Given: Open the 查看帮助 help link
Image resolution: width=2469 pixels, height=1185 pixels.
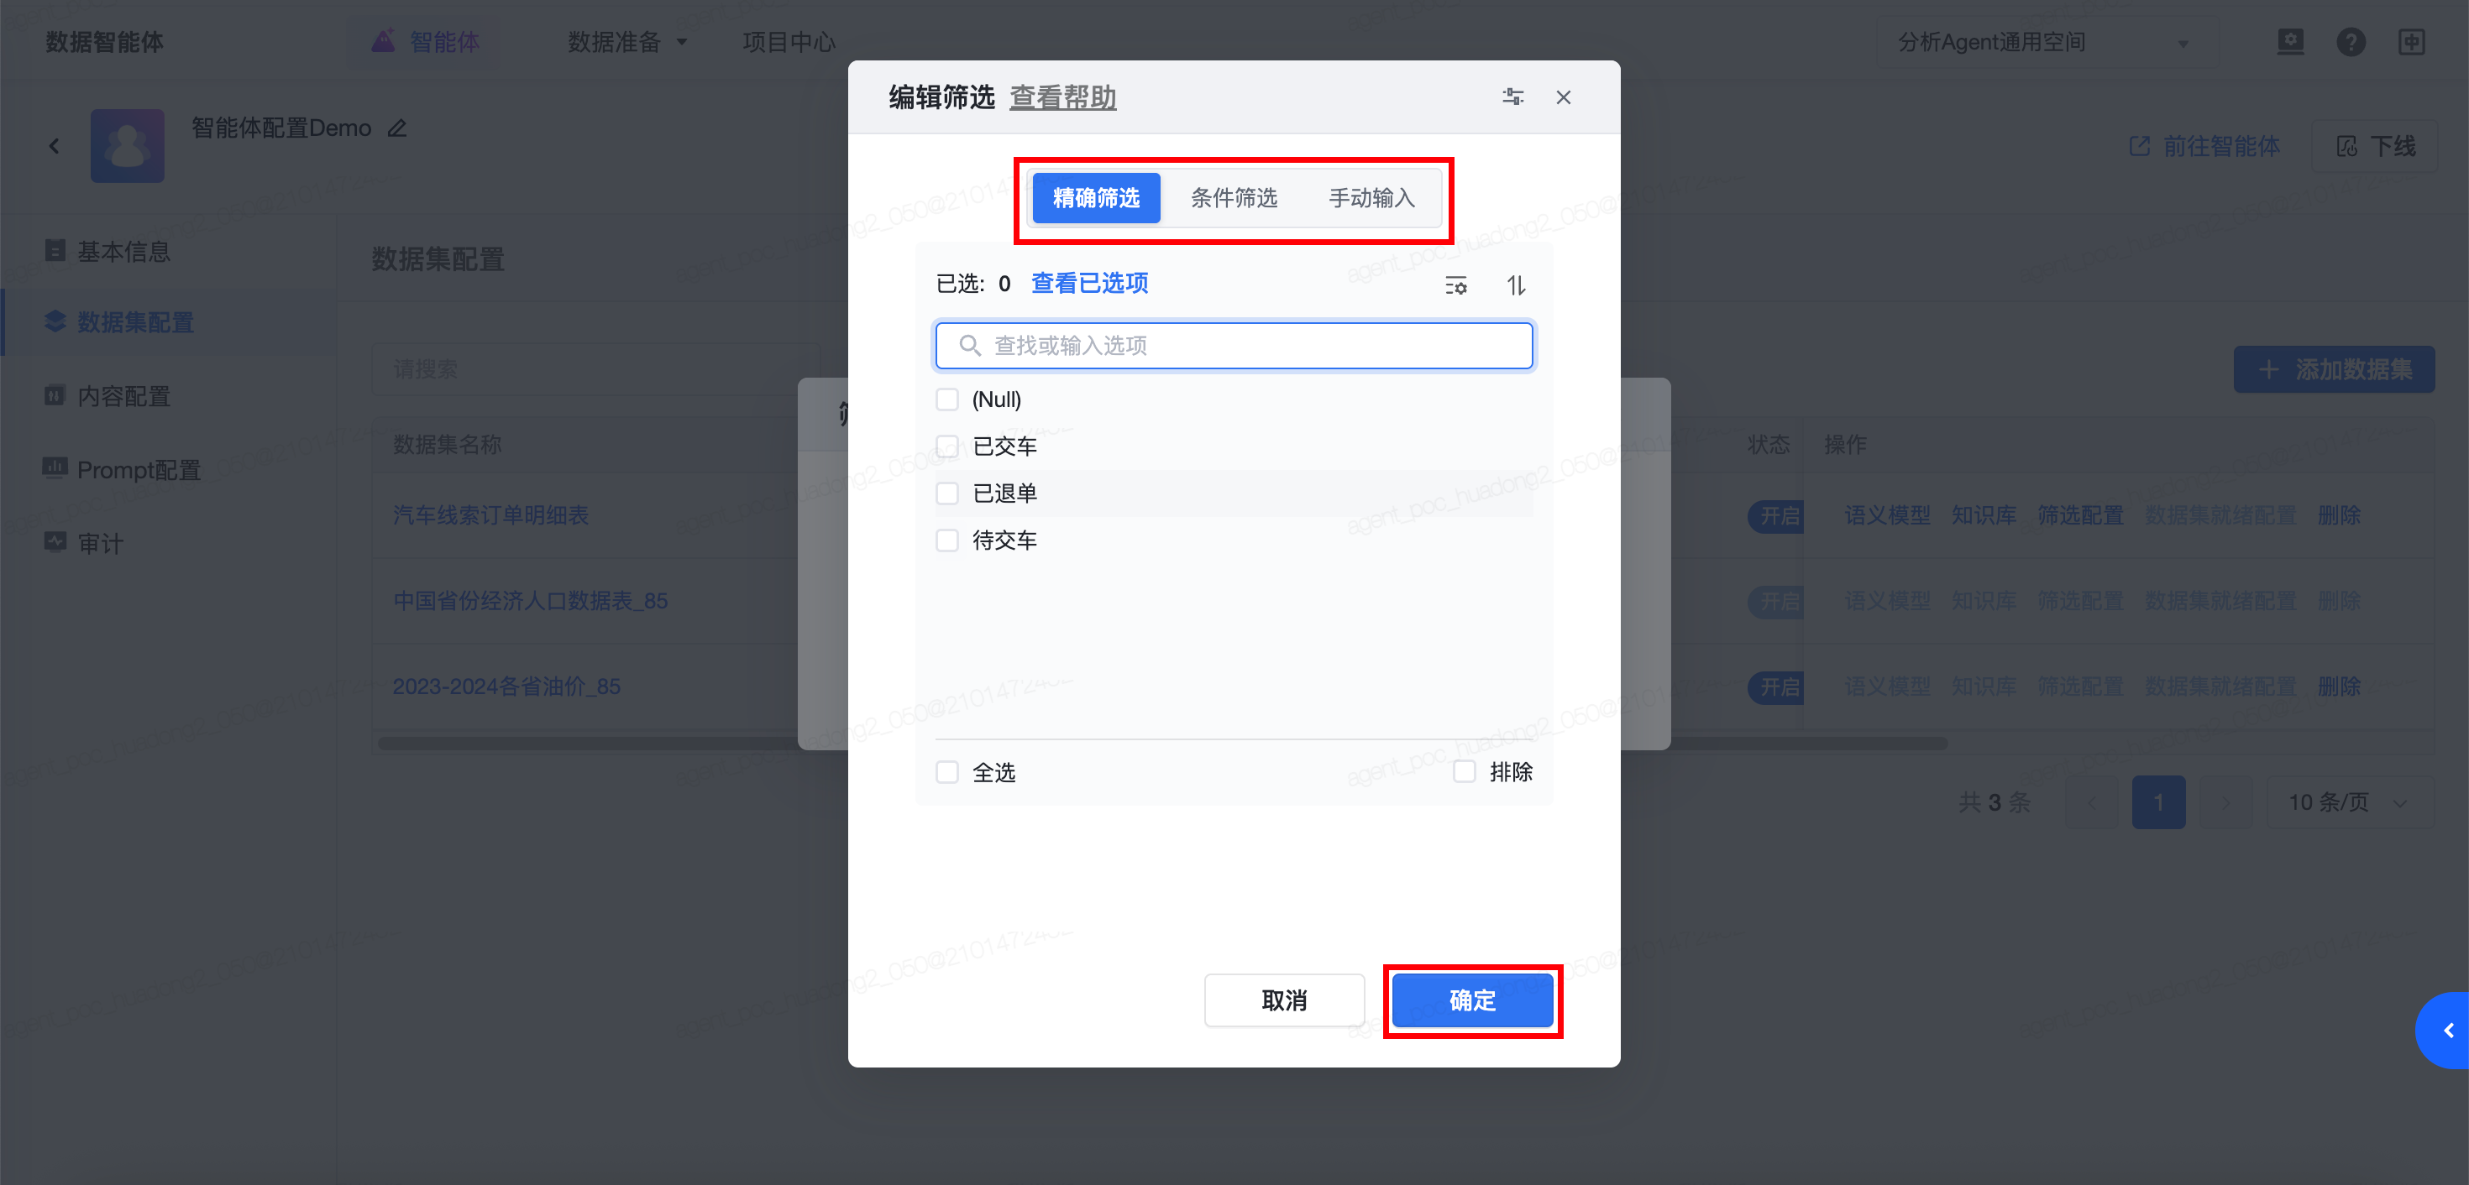Looking at the screenshot, I should point(1063,97).
